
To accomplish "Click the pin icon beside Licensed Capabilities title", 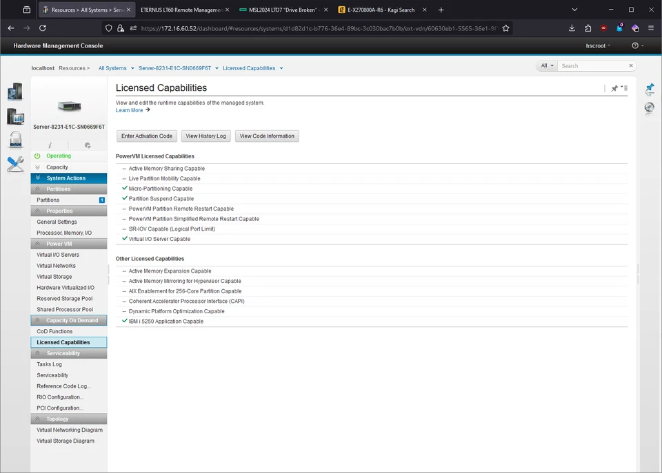I will pyautogui.click(x=614, y=88).
